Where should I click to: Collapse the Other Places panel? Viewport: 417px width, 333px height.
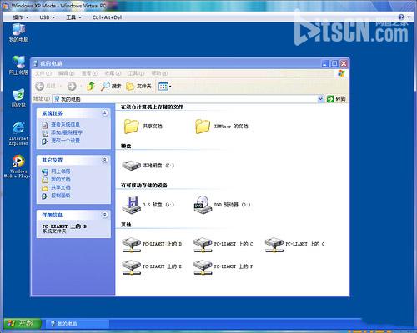point(105,160)
